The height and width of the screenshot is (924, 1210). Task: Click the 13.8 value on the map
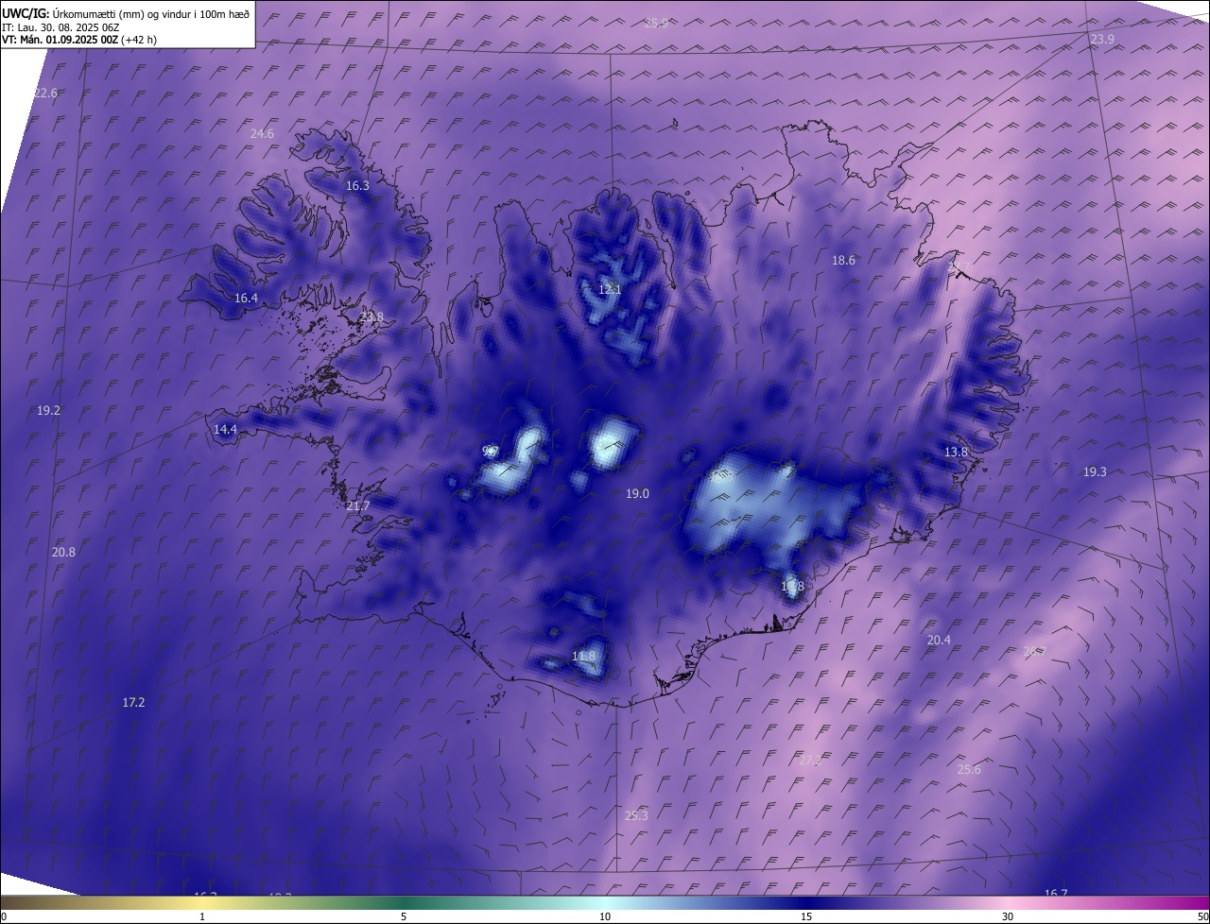pyautogui.click(x=956, y=453)
